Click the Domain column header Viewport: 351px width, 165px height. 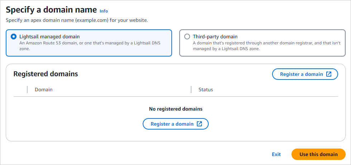(x=44, y=89)
